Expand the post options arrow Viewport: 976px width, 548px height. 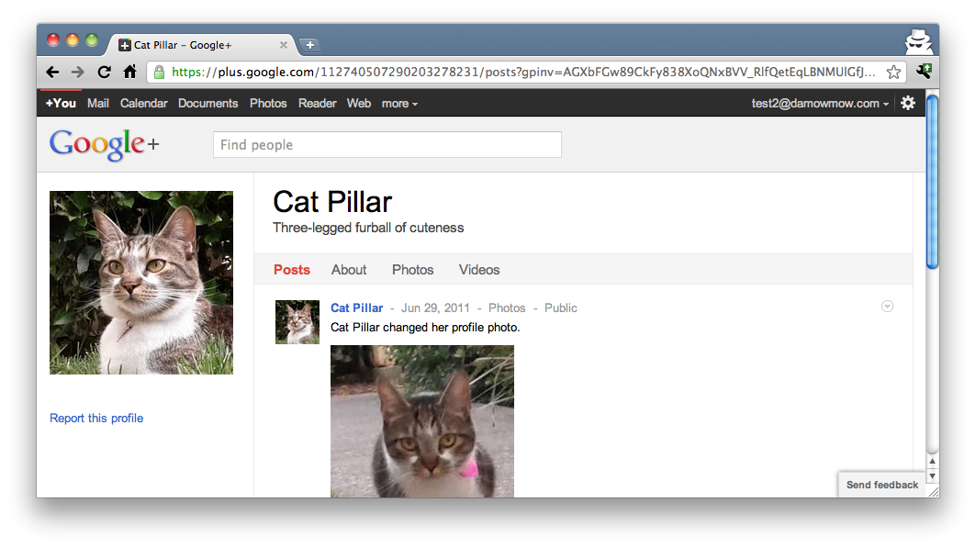point(887,307)
